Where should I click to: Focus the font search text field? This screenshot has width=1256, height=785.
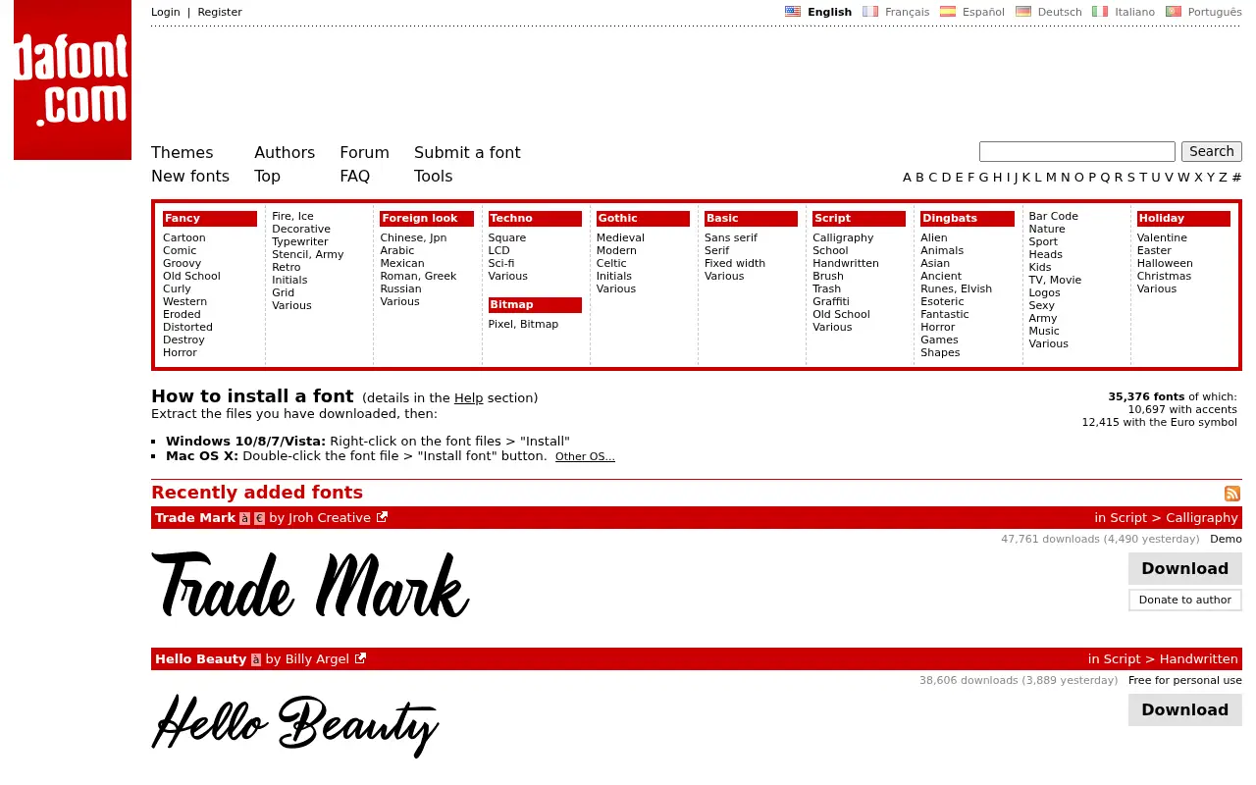[1077, 151]
